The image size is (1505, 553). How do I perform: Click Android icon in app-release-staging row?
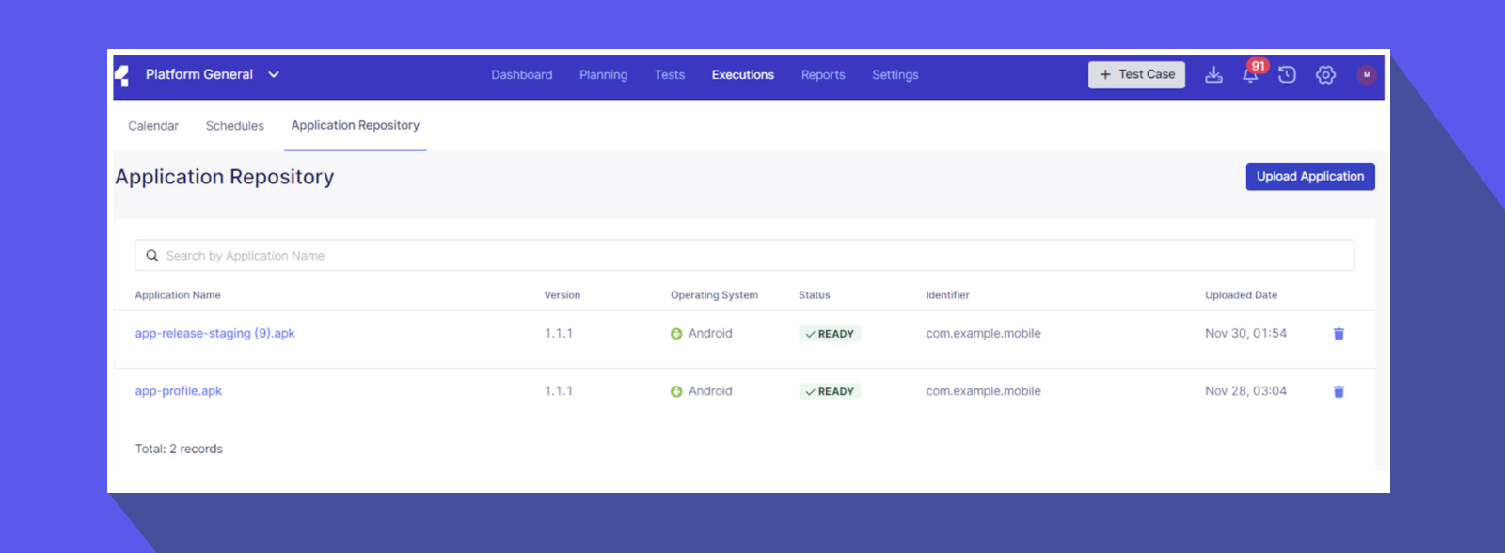(676, 334)
